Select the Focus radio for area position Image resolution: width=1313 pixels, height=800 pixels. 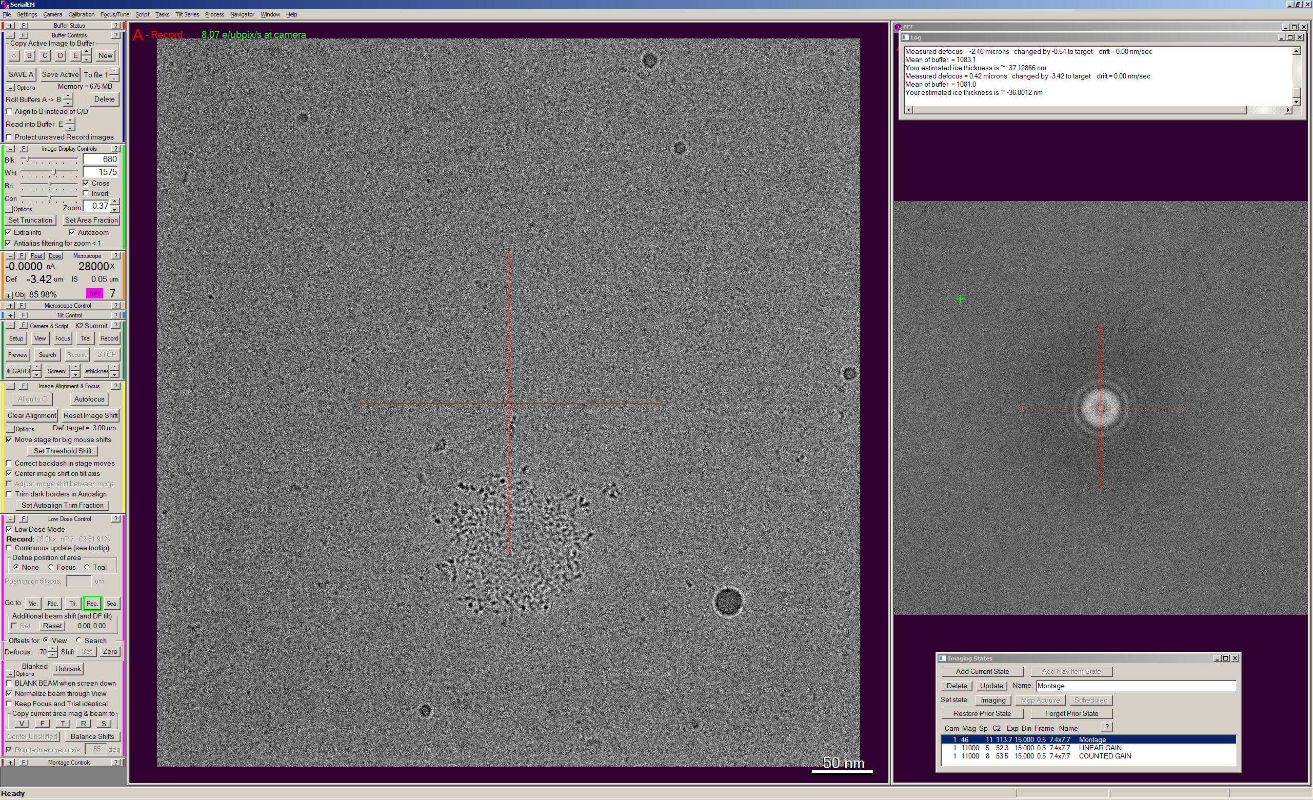tap(51, 567)
